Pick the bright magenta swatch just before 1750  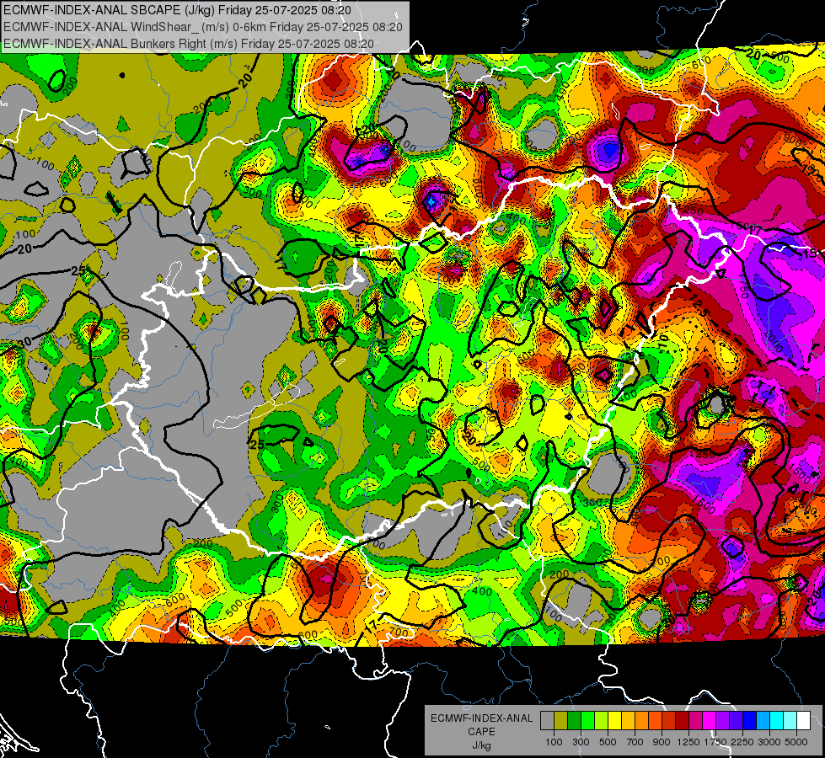pos(710,720)
